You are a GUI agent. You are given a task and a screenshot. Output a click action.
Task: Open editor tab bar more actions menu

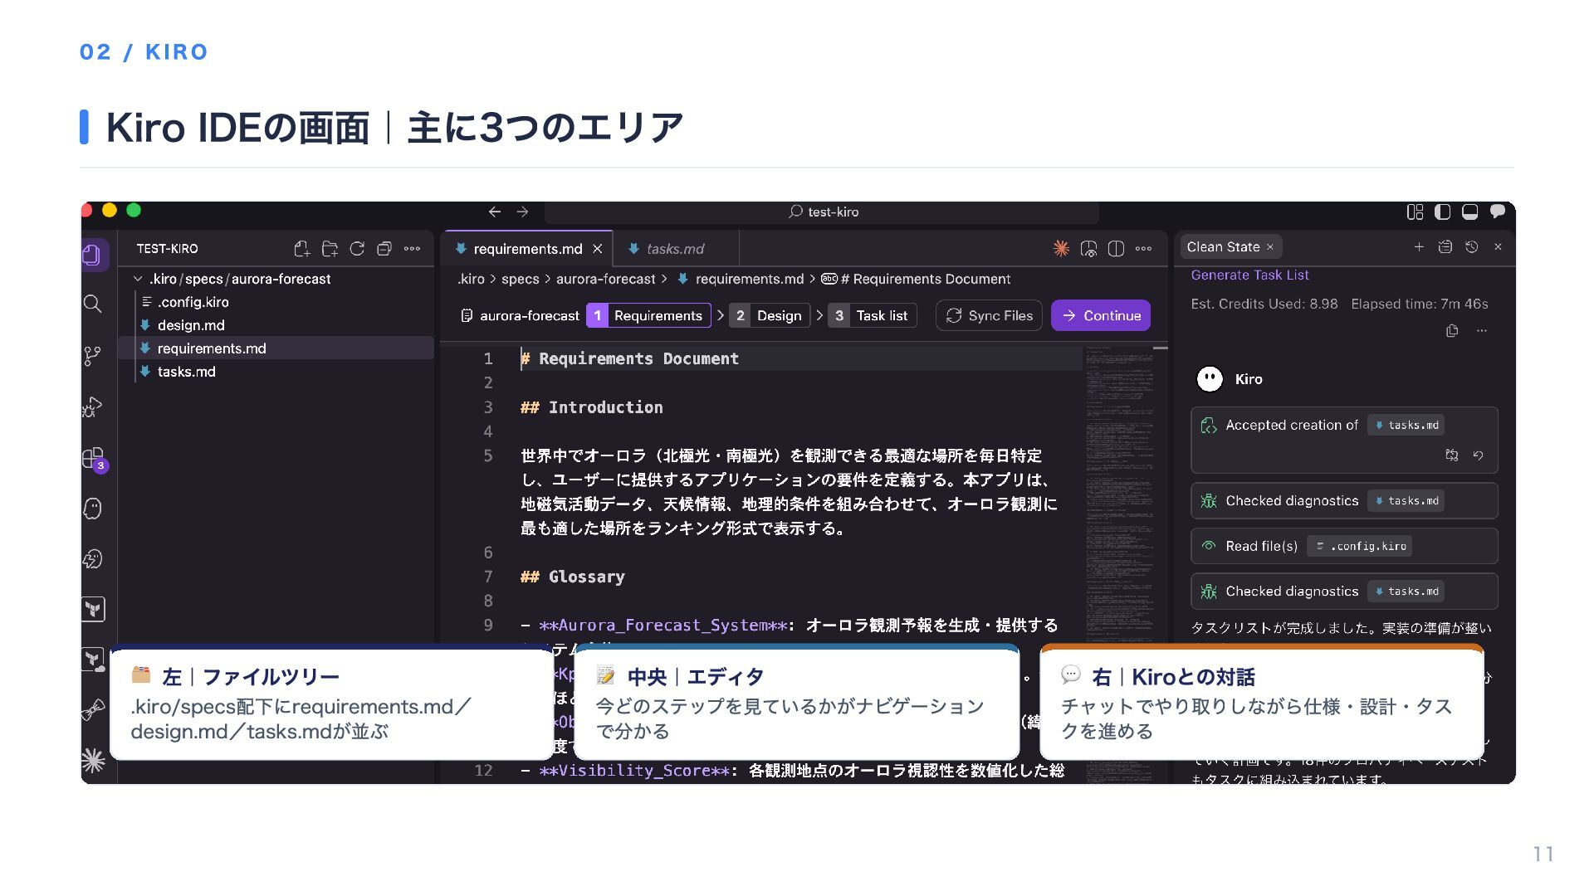[x=1143, y=248]
